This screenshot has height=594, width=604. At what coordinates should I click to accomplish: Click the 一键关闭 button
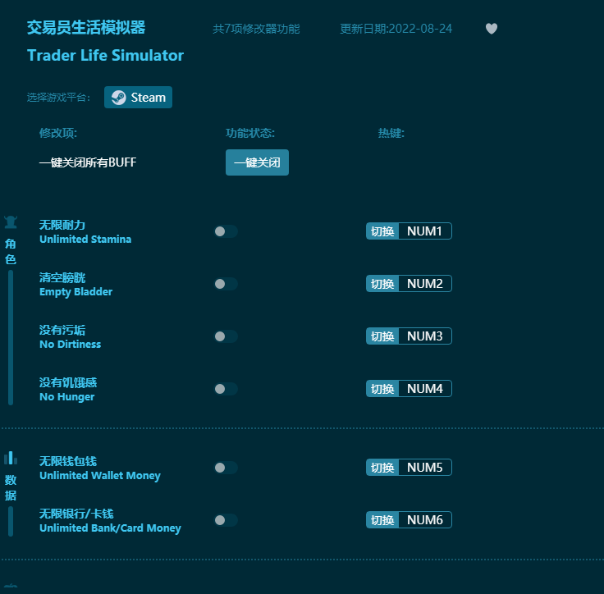[x=257, y=162]
